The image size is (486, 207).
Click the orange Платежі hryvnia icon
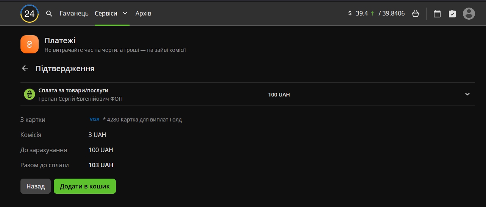coord(29,44)
